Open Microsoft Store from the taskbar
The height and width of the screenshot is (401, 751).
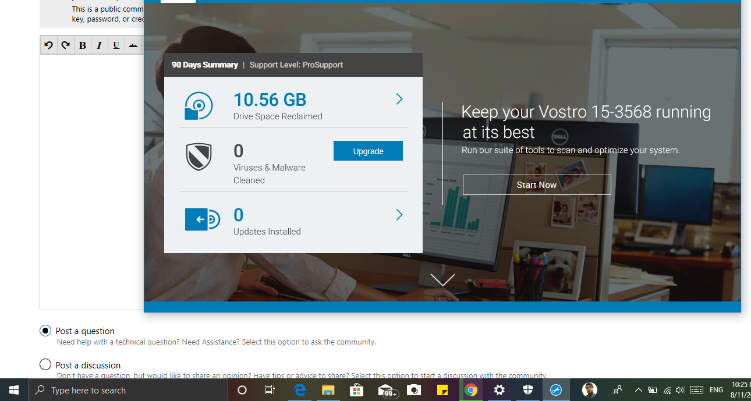click(357, 390)
